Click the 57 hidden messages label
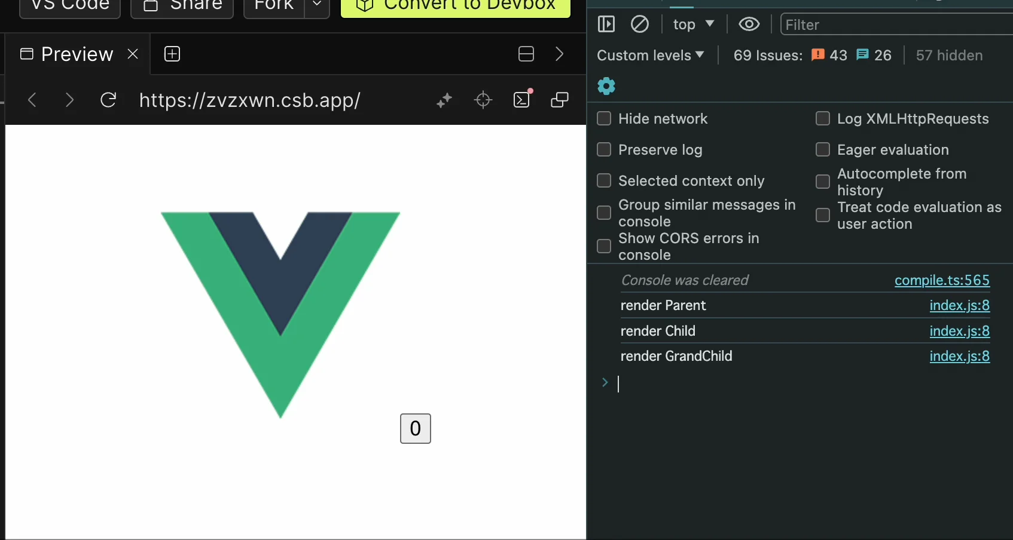 pyautogui.click(x=950, y=56)
